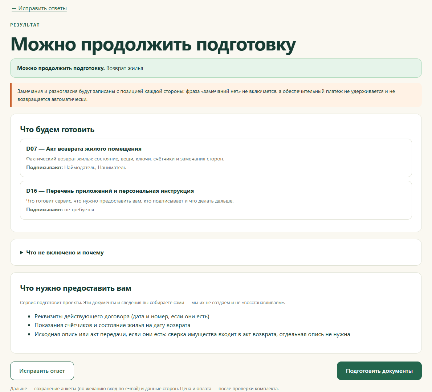This screenshot has width=432, height=392.
Task: Click «Подписывают: не требуется» line
Action: pos(60,210)
